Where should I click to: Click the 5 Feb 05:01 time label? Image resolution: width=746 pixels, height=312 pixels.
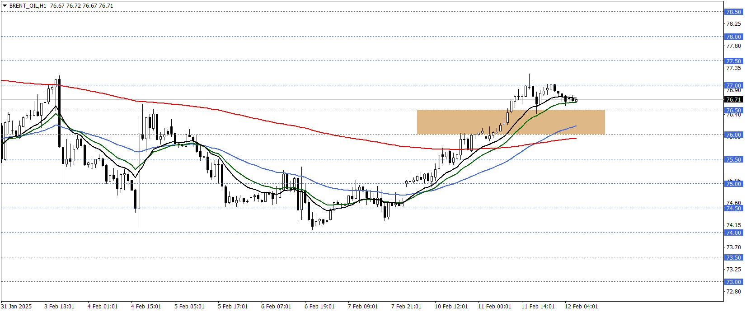point(189,306)
